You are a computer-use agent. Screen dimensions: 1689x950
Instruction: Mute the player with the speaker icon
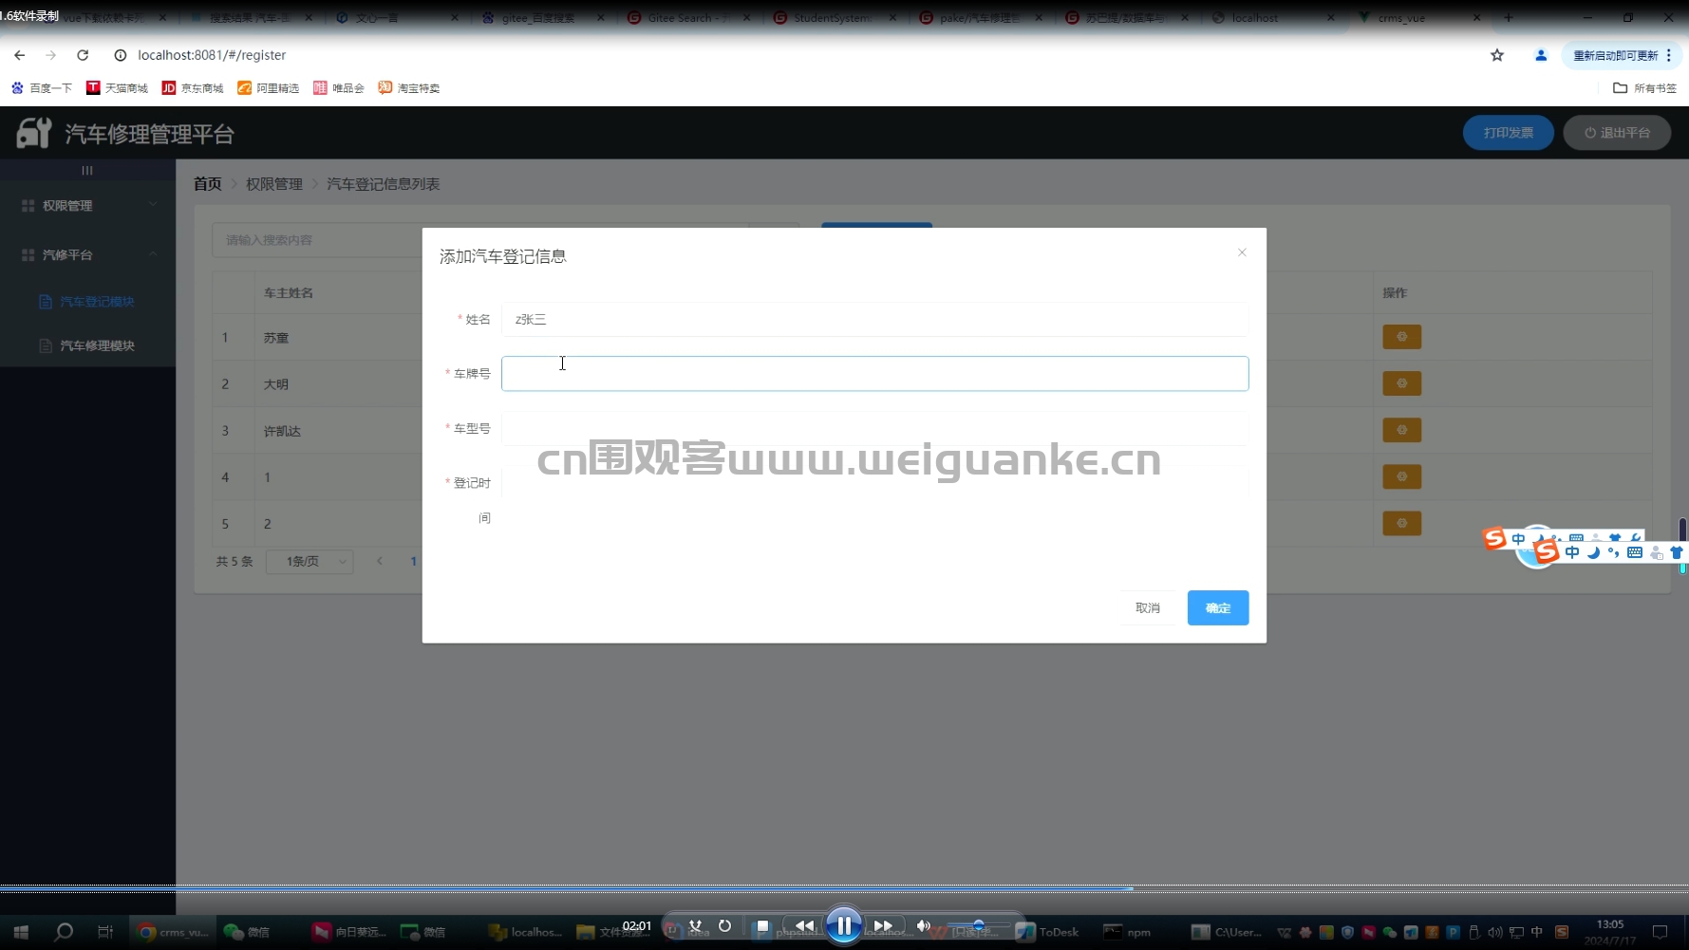pyautogui.click(x=922, y=925)
